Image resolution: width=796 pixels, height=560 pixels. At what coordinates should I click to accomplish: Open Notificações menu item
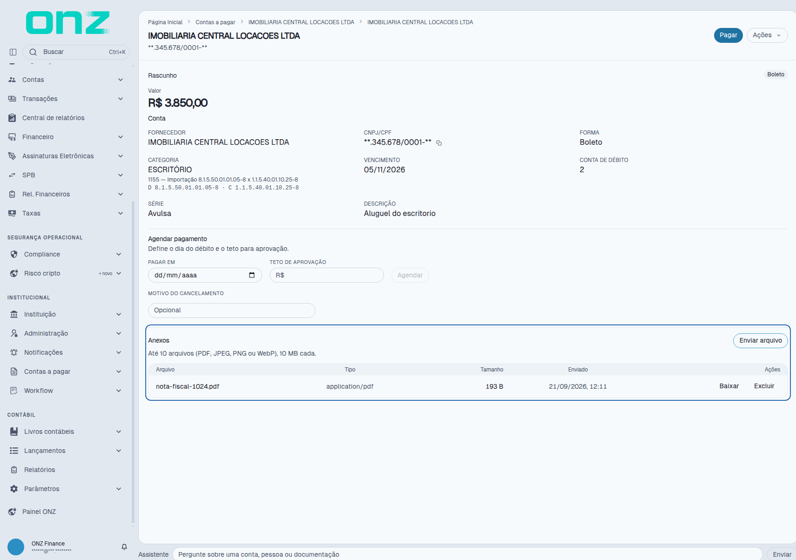point(66,352)
